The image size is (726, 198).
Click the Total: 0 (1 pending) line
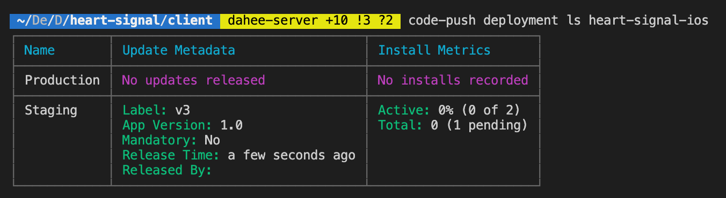(x=453, y=125)
